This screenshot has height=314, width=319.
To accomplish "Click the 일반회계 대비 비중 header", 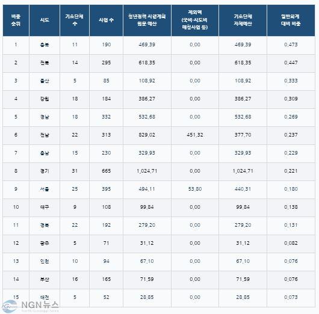I will click(x=291, y=20).
